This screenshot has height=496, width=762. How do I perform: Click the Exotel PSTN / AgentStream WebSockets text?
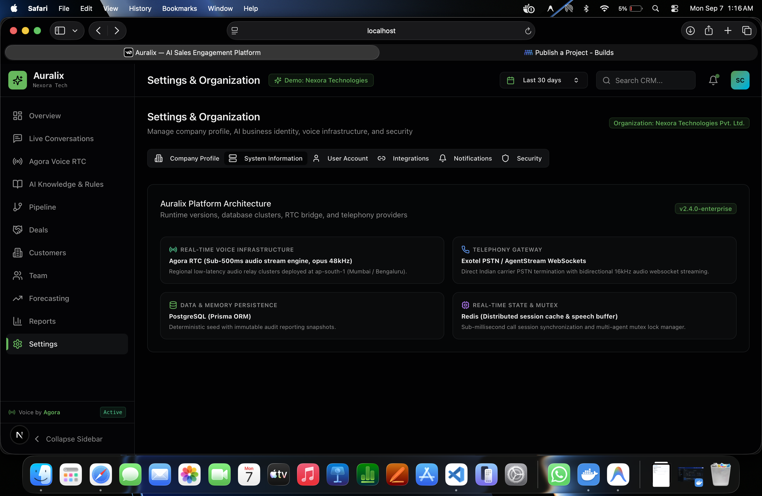pos(524,261)
